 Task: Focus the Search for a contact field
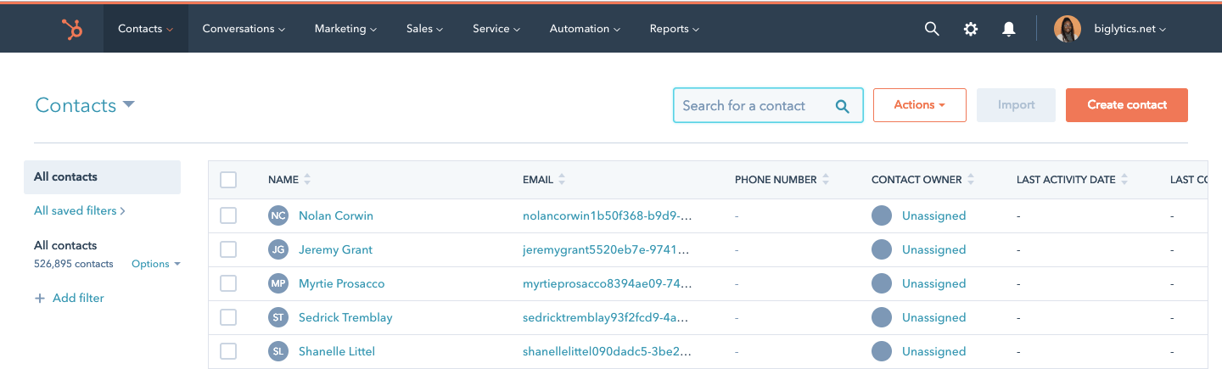[755, 105]
